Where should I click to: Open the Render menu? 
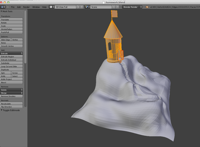click(26, 7)
